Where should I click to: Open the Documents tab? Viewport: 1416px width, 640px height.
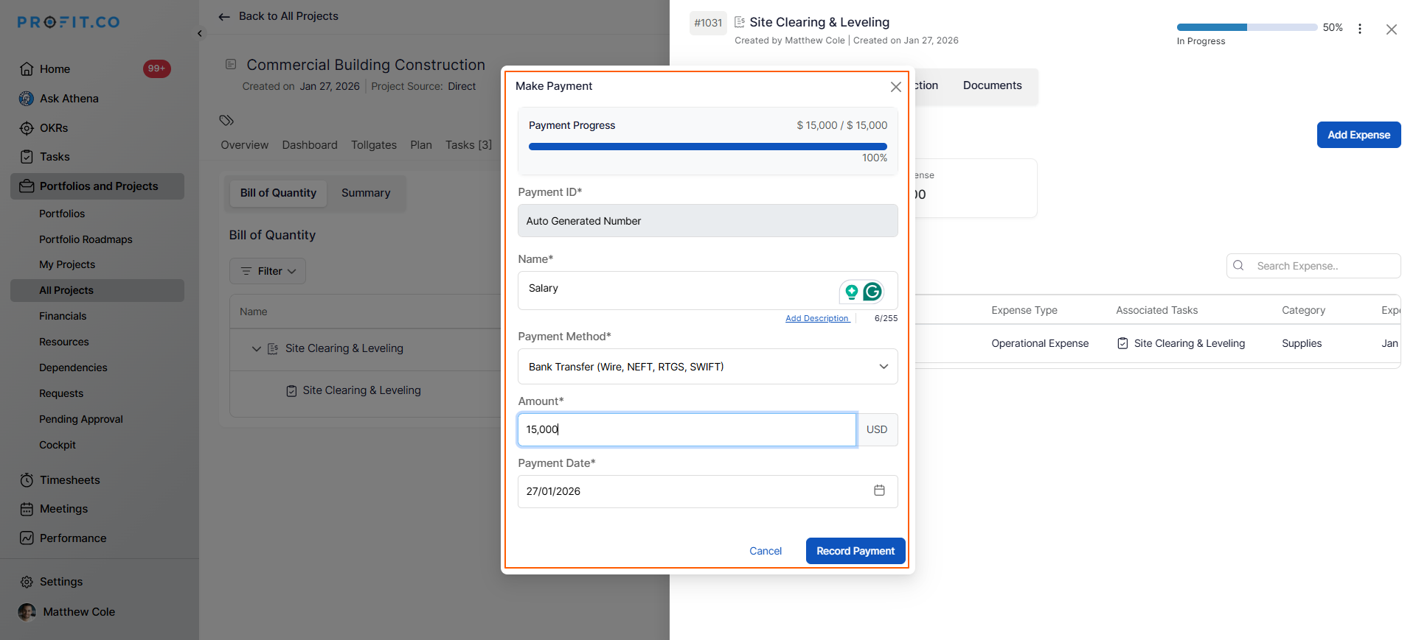click(x=992, y=85)
